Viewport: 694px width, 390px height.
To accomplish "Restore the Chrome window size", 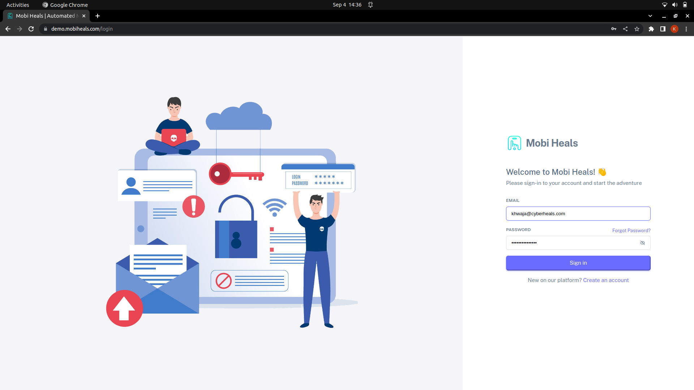I will 676,16.
